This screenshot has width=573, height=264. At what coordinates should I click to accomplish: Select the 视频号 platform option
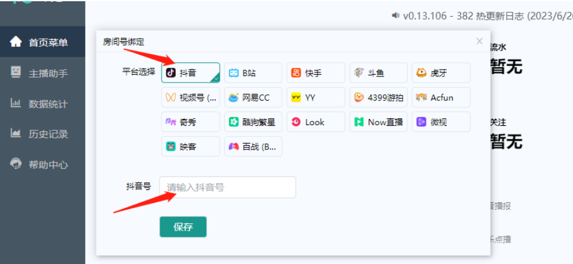pos(190,97)
